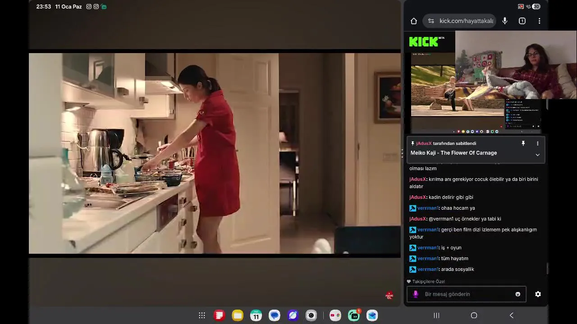Image resolution: width=577 pixels, height=324 pixels.
Task: Tap status bar date '11 Oca Paz'
Action: pyautogui.click(x=69, y=7)
